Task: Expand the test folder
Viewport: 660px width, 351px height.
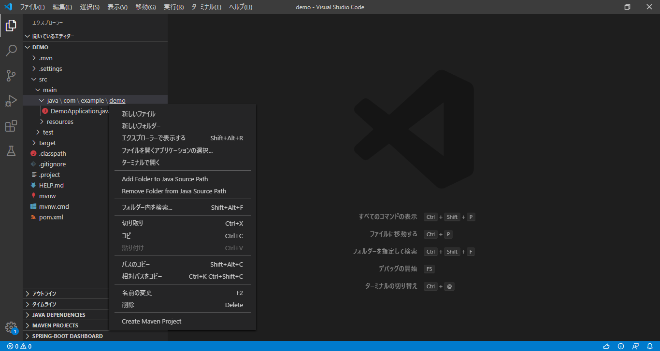Action: 38,132
